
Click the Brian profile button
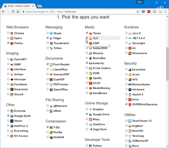pos(140,2)
